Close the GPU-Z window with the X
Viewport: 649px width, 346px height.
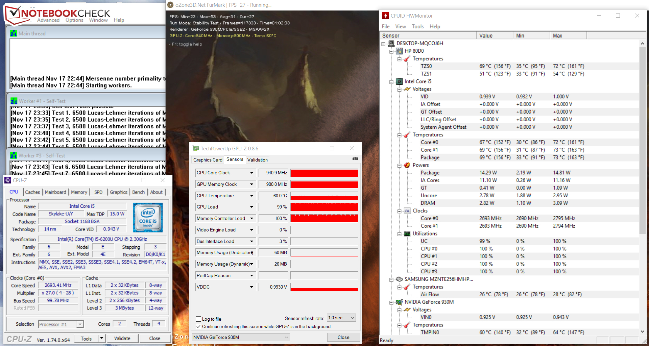pos(352,148)
